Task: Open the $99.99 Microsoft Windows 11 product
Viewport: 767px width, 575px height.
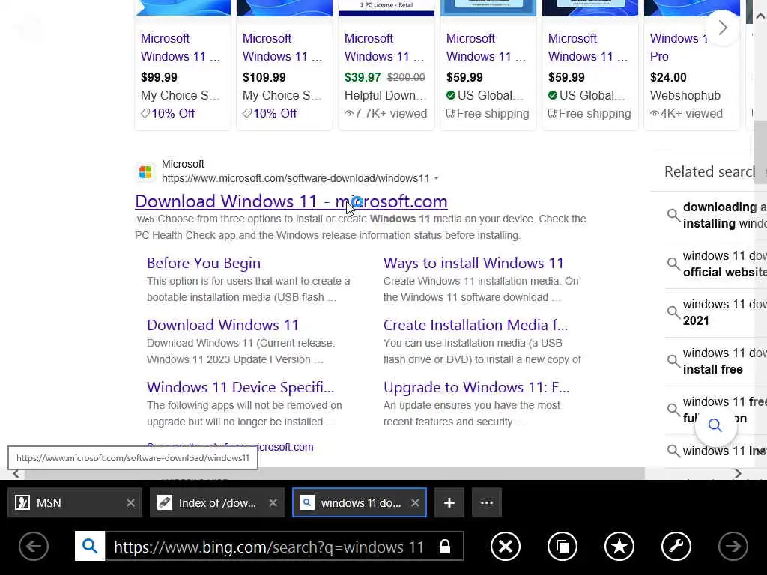Action: coord(183,65)
